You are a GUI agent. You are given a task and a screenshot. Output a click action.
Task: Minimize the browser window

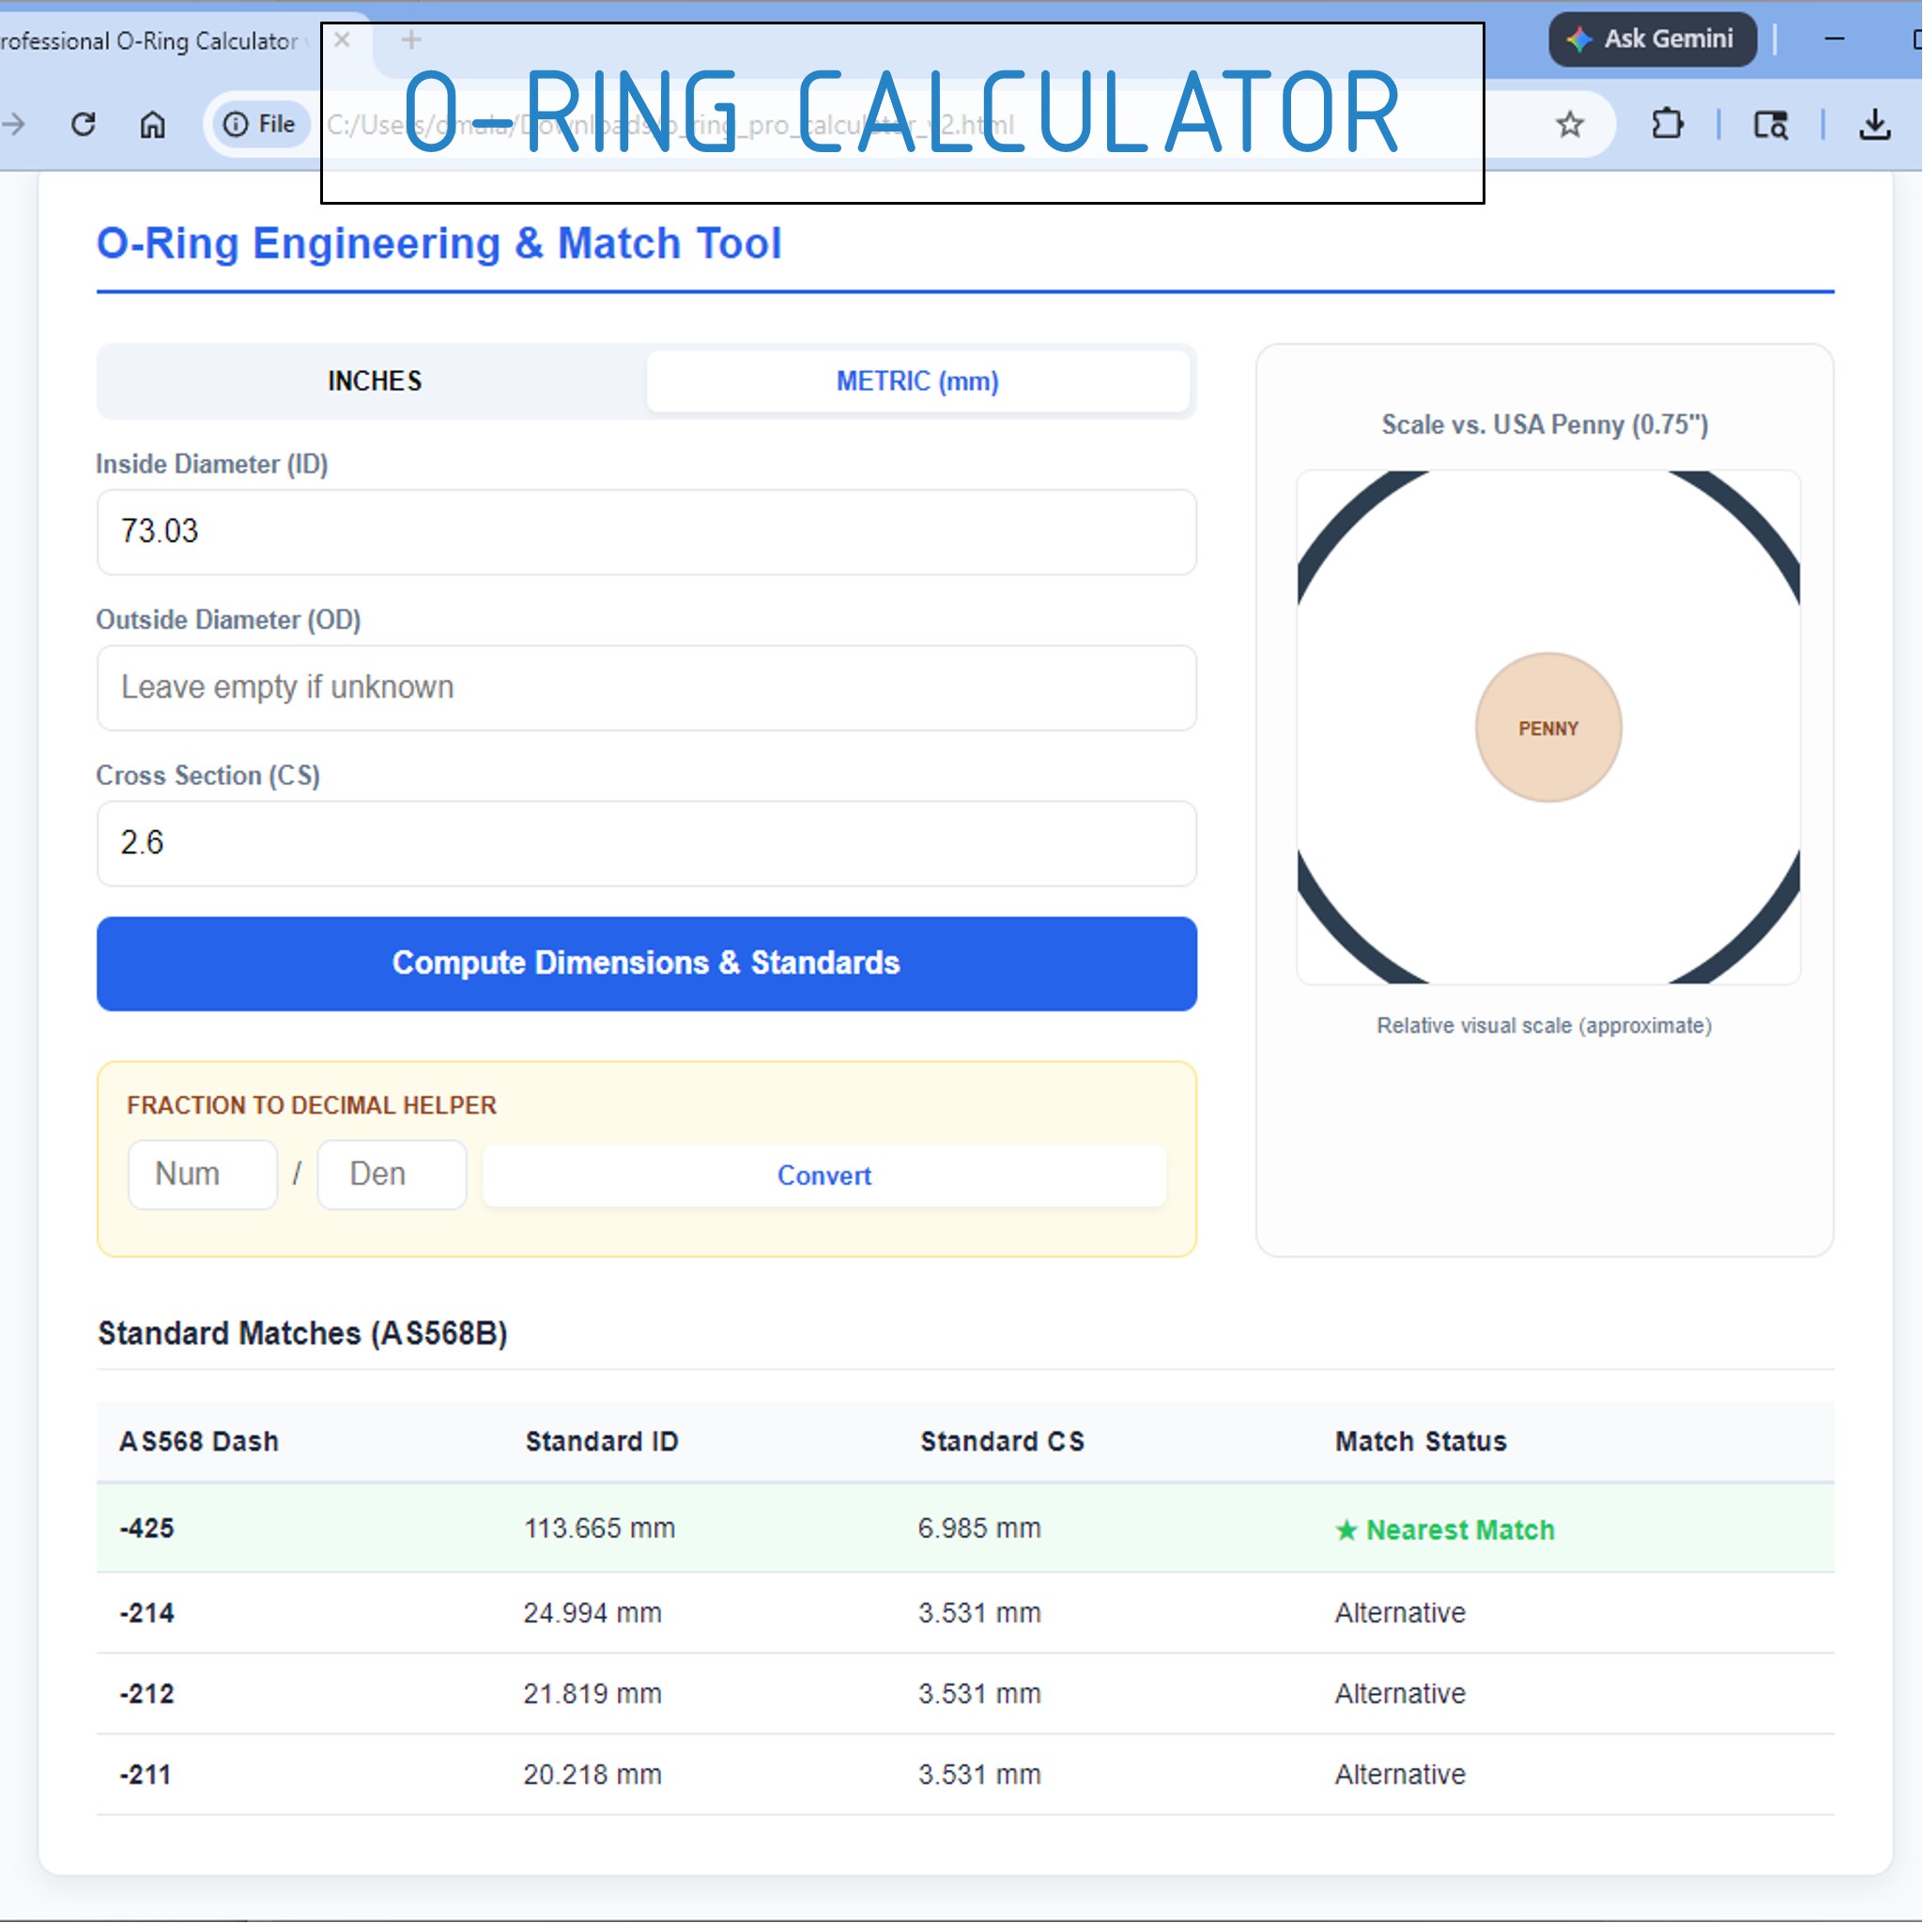tap(1835, 38)
